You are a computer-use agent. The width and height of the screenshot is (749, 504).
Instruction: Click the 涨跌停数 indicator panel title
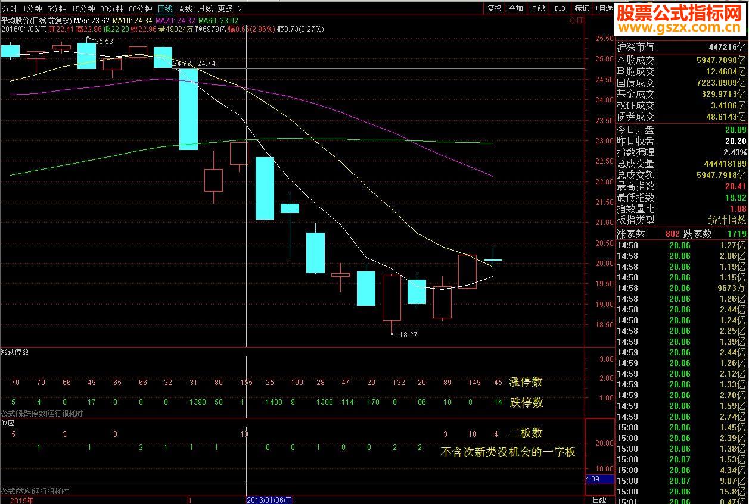coord(15,352)
